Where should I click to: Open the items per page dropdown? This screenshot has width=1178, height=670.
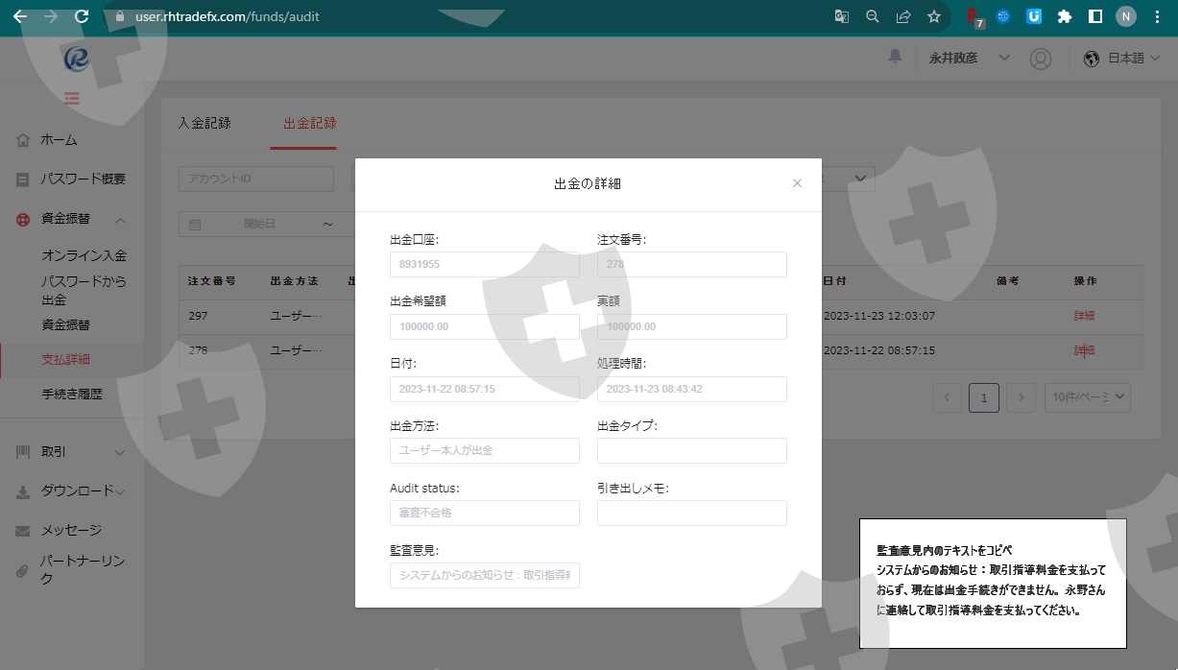1087,397
